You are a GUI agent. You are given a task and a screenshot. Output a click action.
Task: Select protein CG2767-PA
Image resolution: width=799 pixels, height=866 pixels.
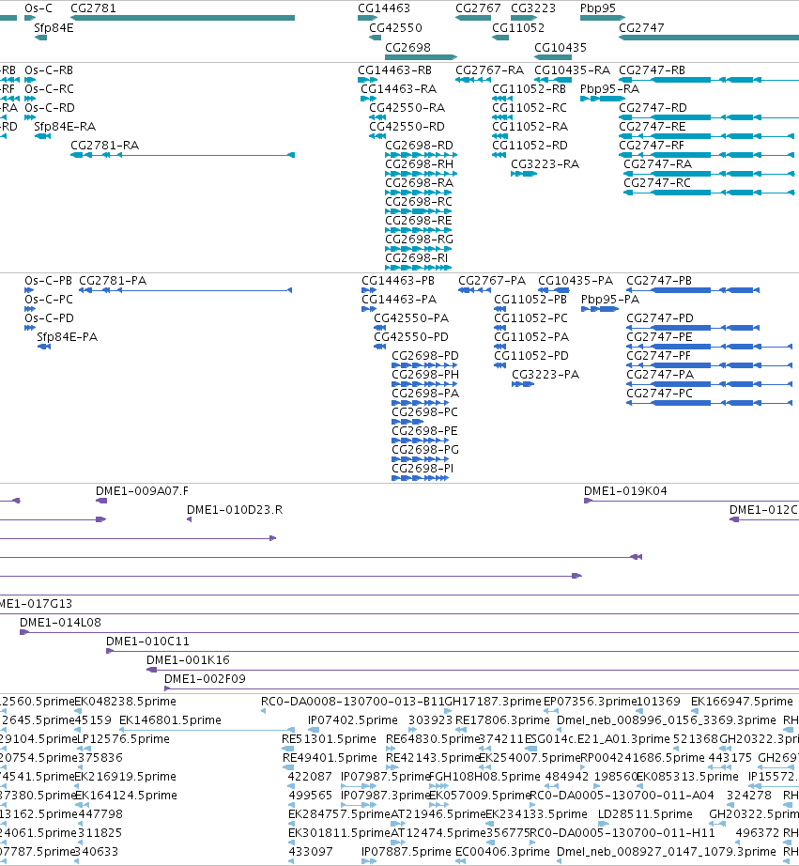click(x=492, y=281)
